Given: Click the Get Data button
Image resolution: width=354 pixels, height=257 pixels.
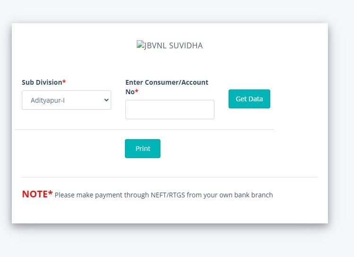Looking at the screenshot, I should pyautogui.click(x=249, y=99).
